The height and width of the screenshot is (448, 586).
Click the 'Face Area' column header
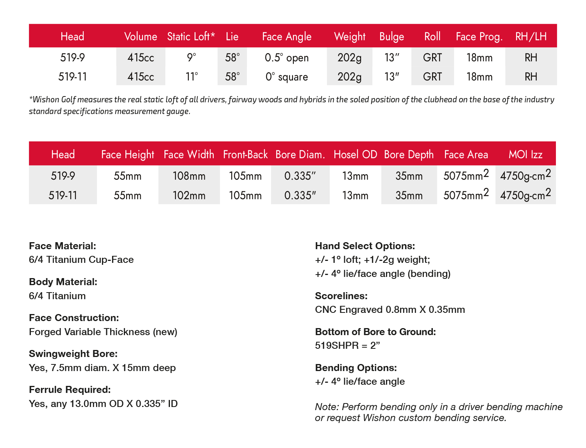pyautogui.click(x=466, y=154)
